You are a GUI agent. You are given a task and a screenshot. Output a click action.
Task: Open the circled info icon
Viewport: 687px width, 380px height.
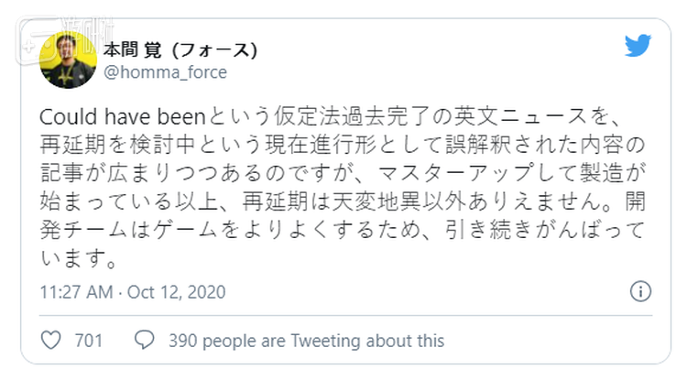pos(640,292)
